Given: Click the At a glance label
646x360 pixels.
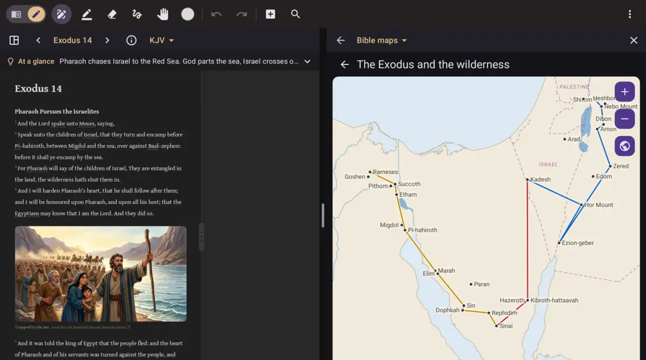Looking at the screenshot, I should point(36,62).
